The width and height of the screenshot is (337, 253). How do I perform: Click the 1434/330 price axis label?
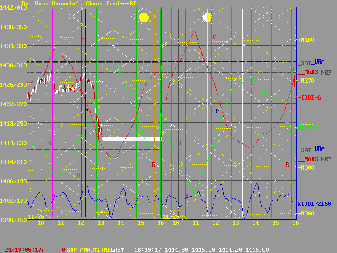coord(13,46)
